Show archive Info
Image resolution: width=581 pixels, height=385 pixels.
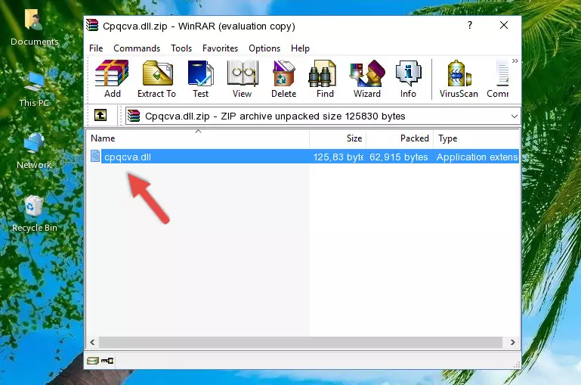click(x=408, y=79)
